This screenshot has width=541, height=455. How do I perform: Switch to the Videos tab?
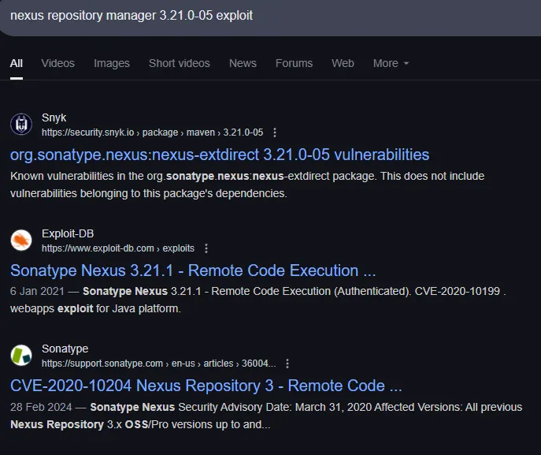tap(57, 63)
